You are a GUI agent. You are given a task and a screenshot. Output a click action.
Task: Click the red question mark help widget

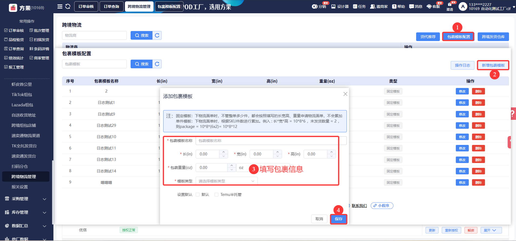pyautogui.click(x=513, y=114)
